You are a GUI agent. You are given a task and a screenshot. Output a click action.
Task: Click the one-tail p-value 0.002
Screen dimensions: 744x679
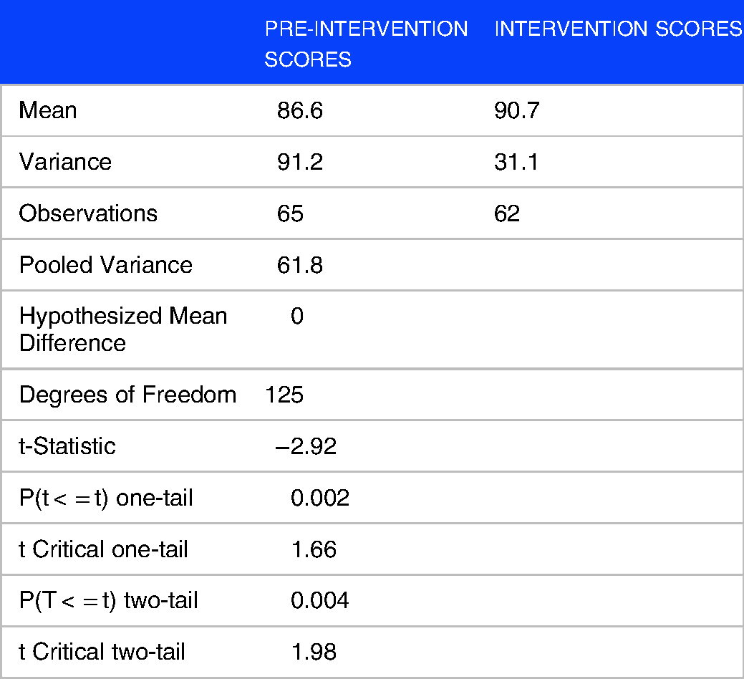point(320,498)
